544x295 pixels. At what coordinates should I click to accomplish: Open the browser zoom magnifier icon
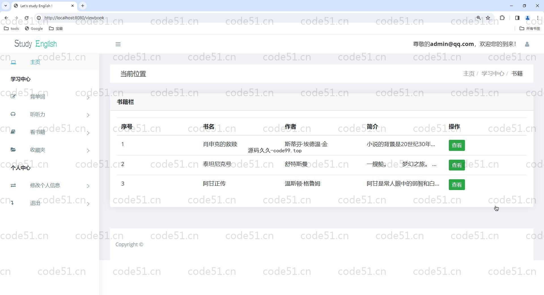point(479,18)
